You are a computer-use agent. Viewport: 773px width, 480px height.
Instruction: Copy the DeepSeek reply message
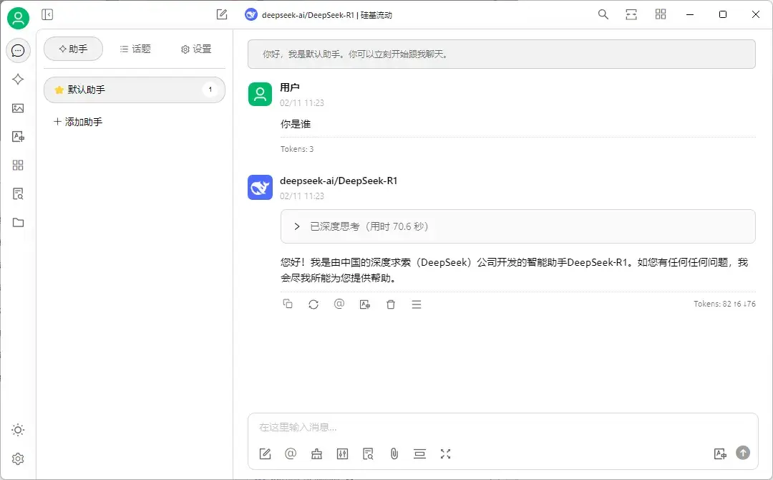(x=288, y=304)
